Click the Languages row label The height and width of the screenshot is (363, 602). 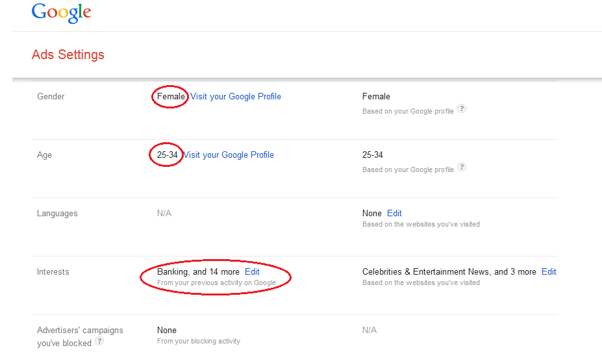point(57,214)
